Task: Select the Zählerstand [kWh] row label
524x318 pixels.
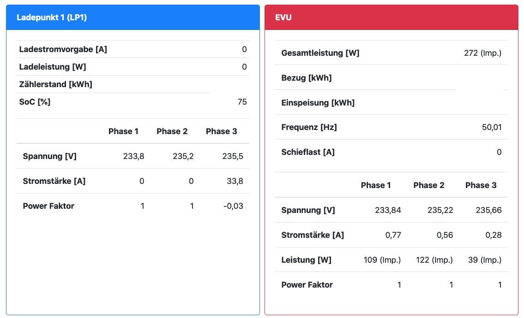Action: point(55,84)
